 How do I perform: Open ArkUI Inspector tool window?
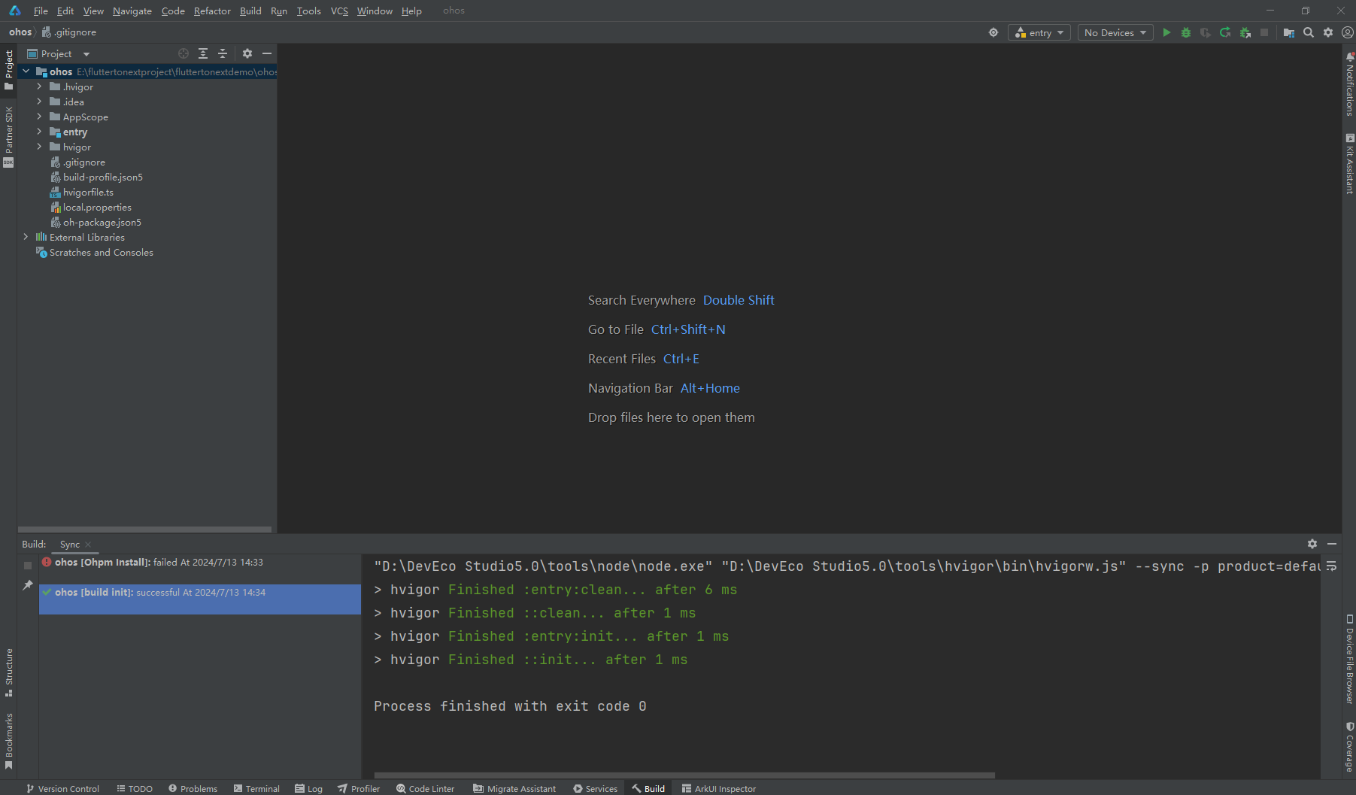coord(718,788)
